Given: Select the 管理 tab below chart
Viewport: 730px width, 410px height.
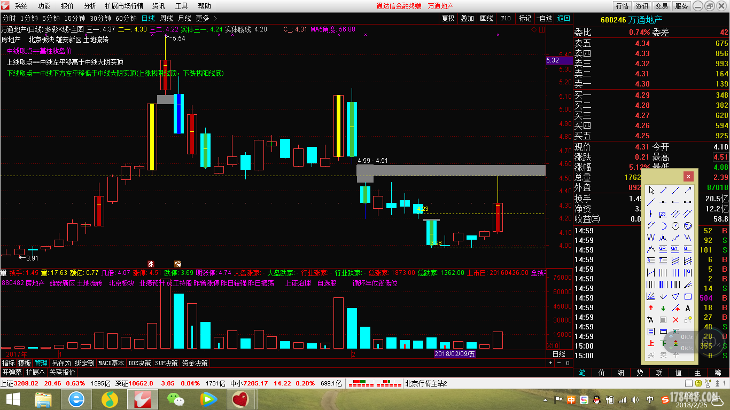Looking at the screenshot, I should [x=41, y=363].
